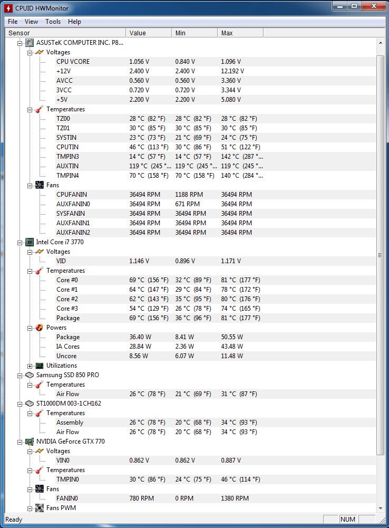Click the NUM status bar indicator

click(x=348, y=519)
